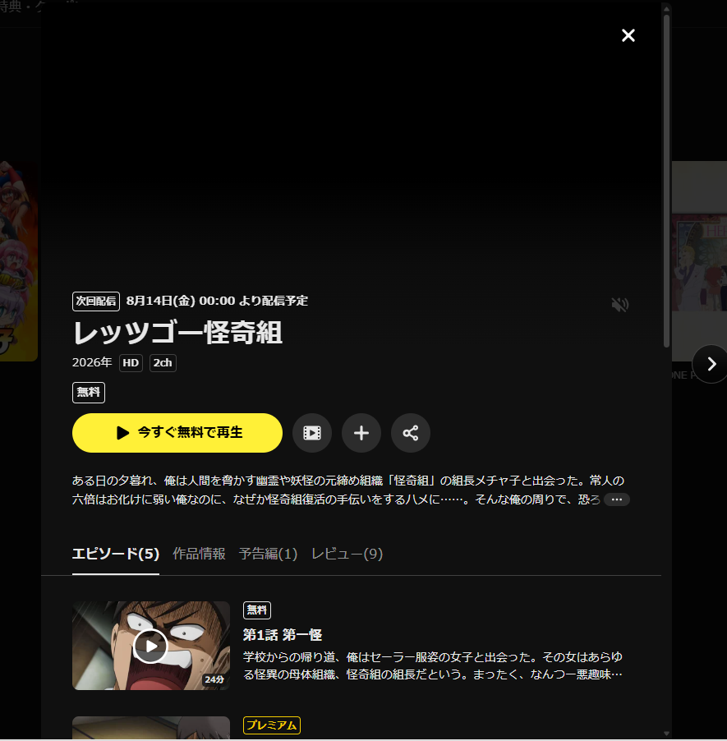Click the series title レッツゴー怪奇組

(x=177, y=333)
